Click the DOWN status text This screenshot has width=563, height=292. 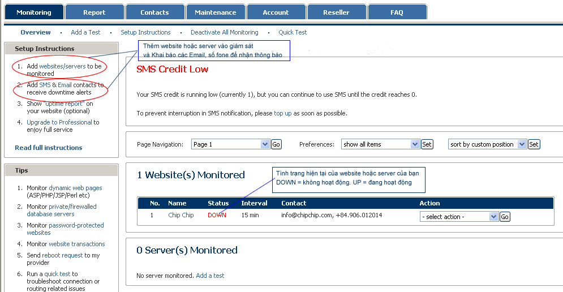217,215
